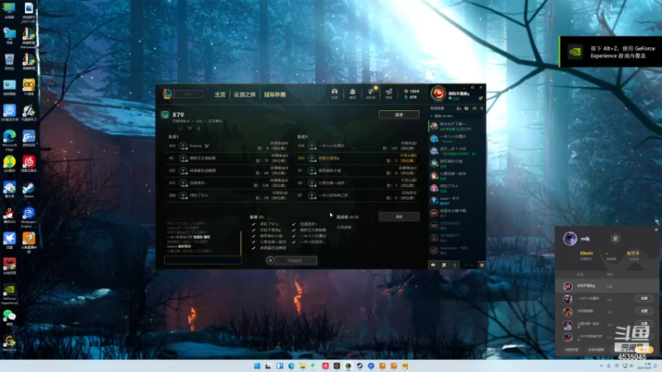Screen dimensions: 662x372
Task: Click the lobby map icon beside 879
Action: coord(165,115)
